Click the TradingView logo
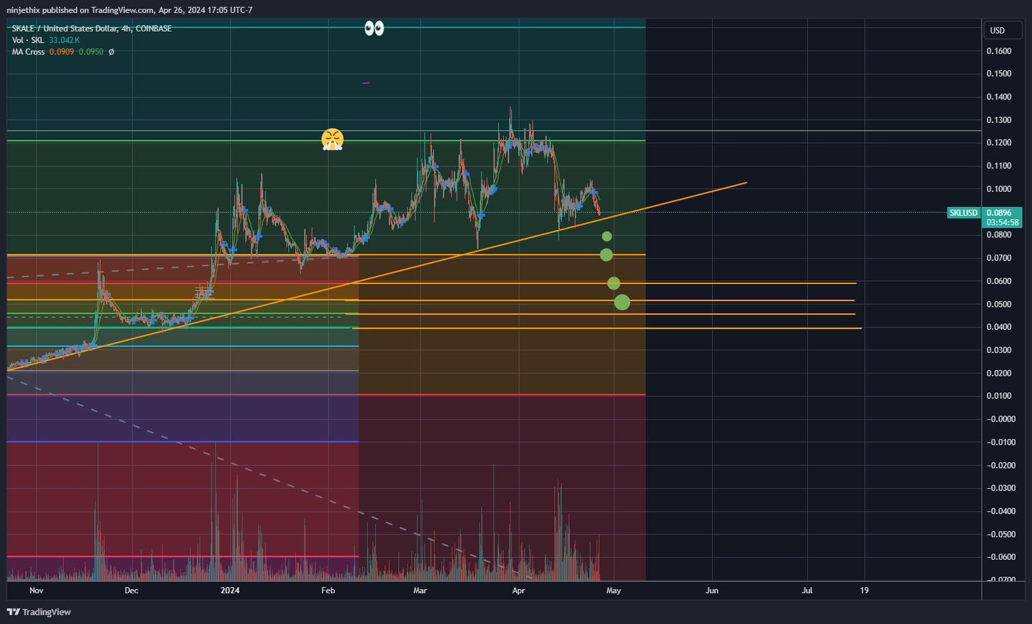The height and width of the screenshot is (624, 1032). (x=39, y=612)
